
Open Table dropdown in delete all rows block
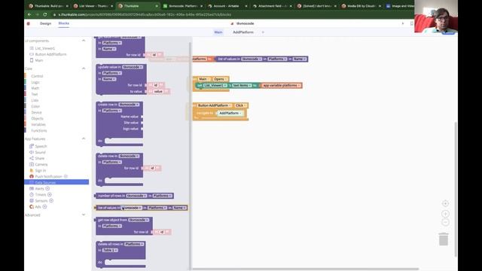tap(110, 250)
